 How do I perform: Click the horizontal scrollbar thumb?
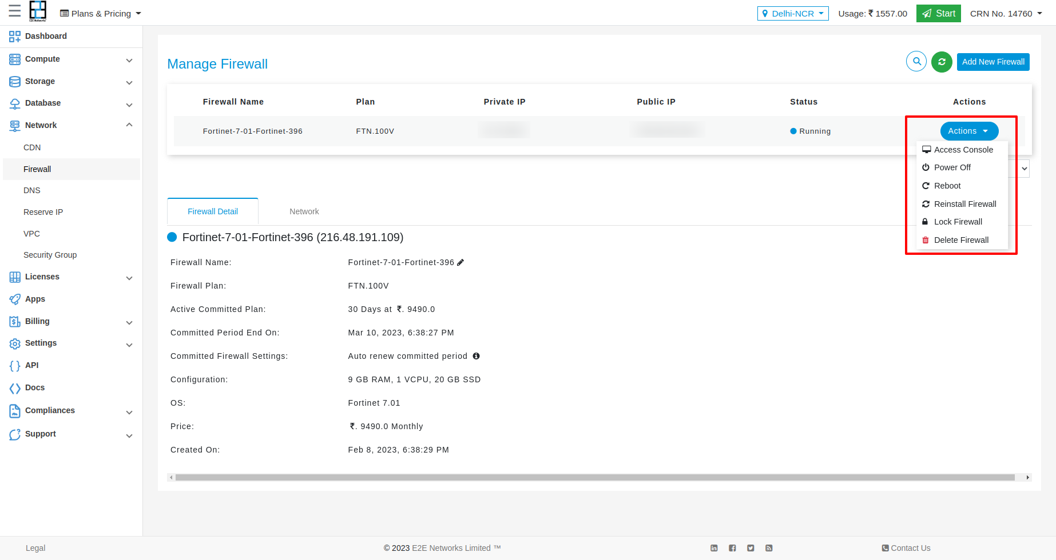point(595,477)
